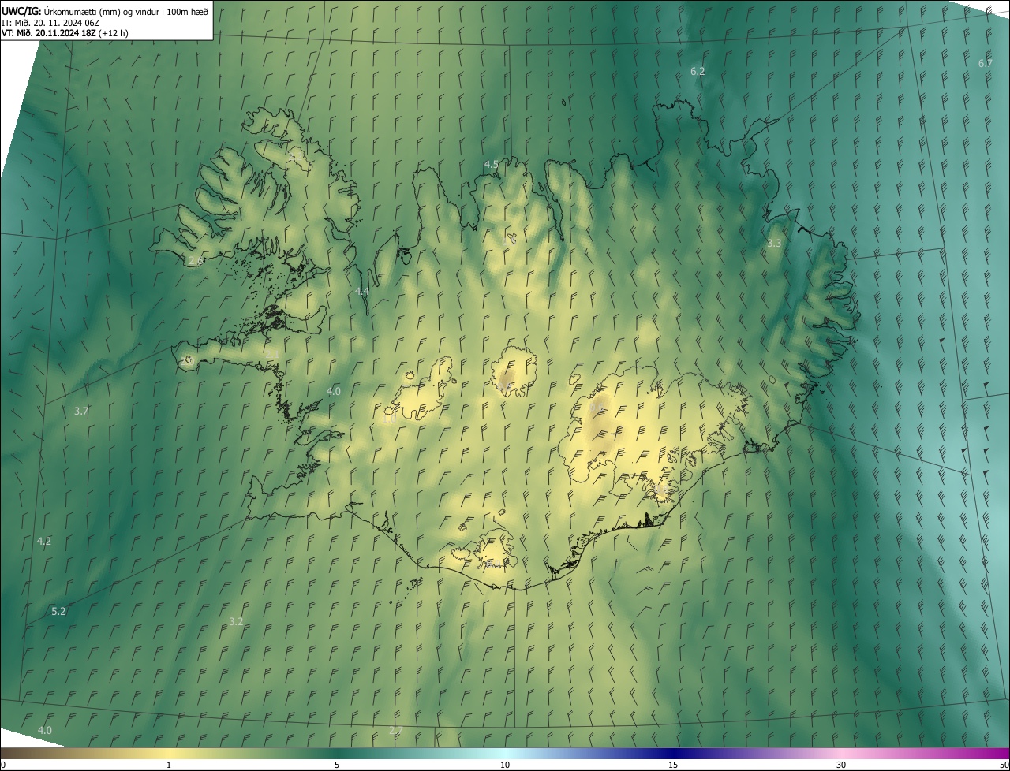This screenshot has width=1010, height=771.
Task: Click the "0" tick on the color scale
Action: click(3, 765)
